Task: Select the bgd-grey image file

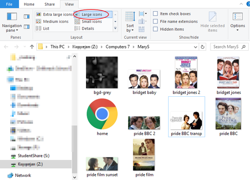Action: tap(102, 76)
